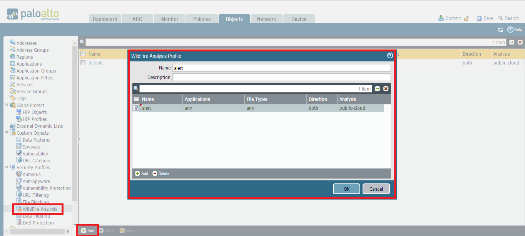Viewport: 525px width, 236px height.
Task: Switch to the ACC tab
Action: pos(137,19)
